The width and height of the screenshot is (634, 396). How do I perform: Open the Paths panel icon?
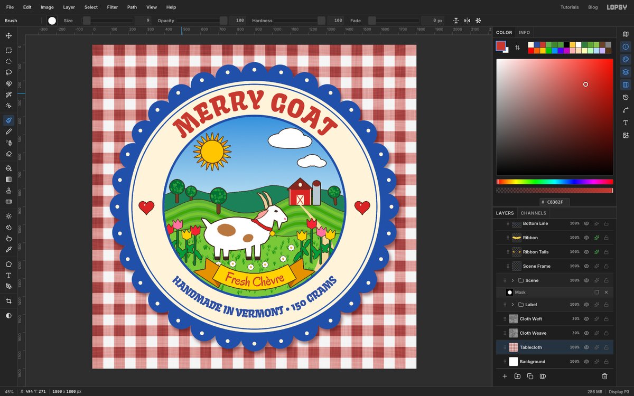(x=626, y=110)
